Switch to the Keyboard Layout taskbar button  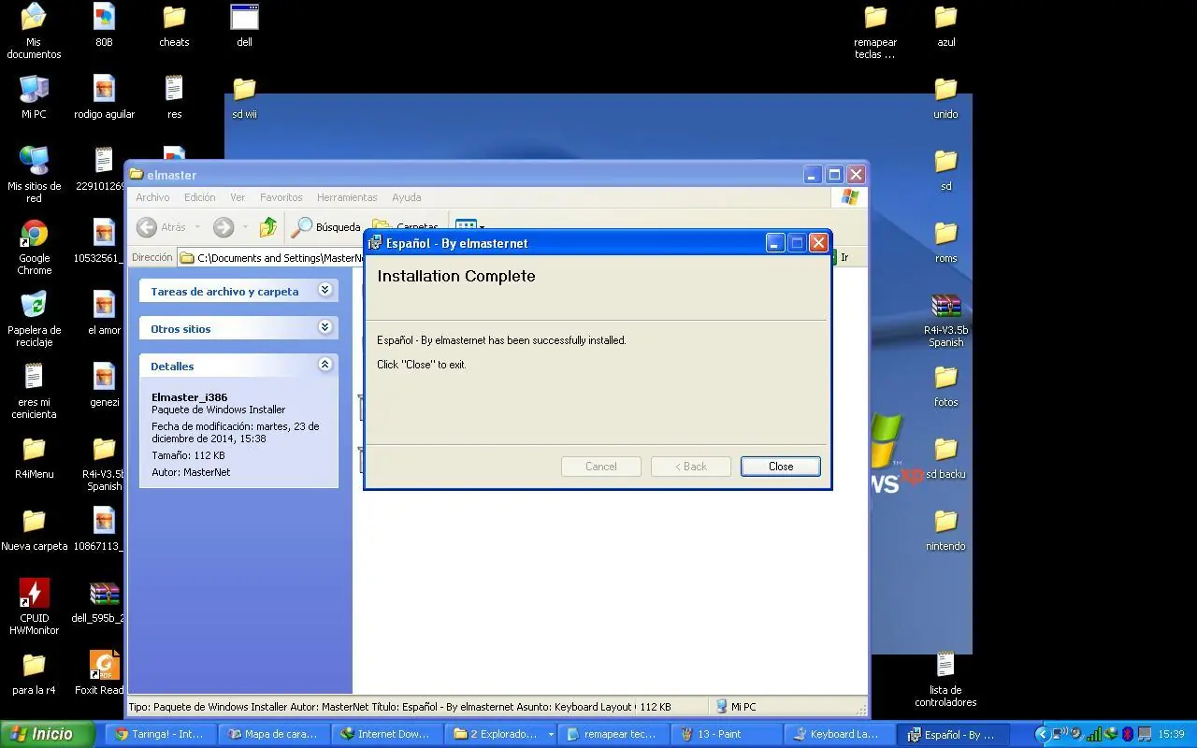[840, 734]
